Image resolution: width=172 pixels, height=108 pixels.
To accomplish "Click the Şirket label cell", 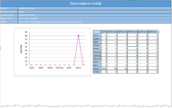I will click(9, 8).
